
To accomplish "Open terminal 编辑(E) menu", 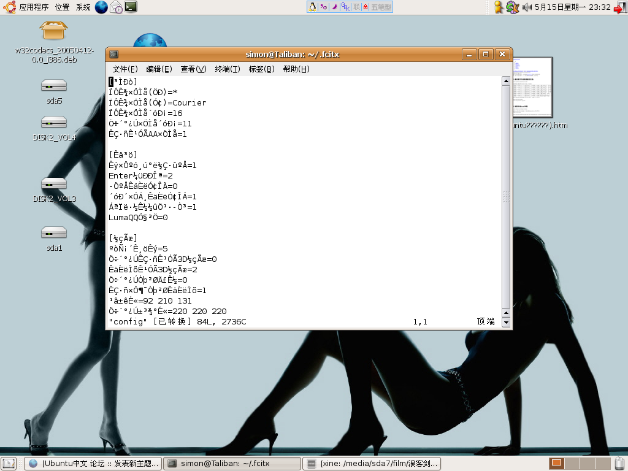I will (159, 69).
